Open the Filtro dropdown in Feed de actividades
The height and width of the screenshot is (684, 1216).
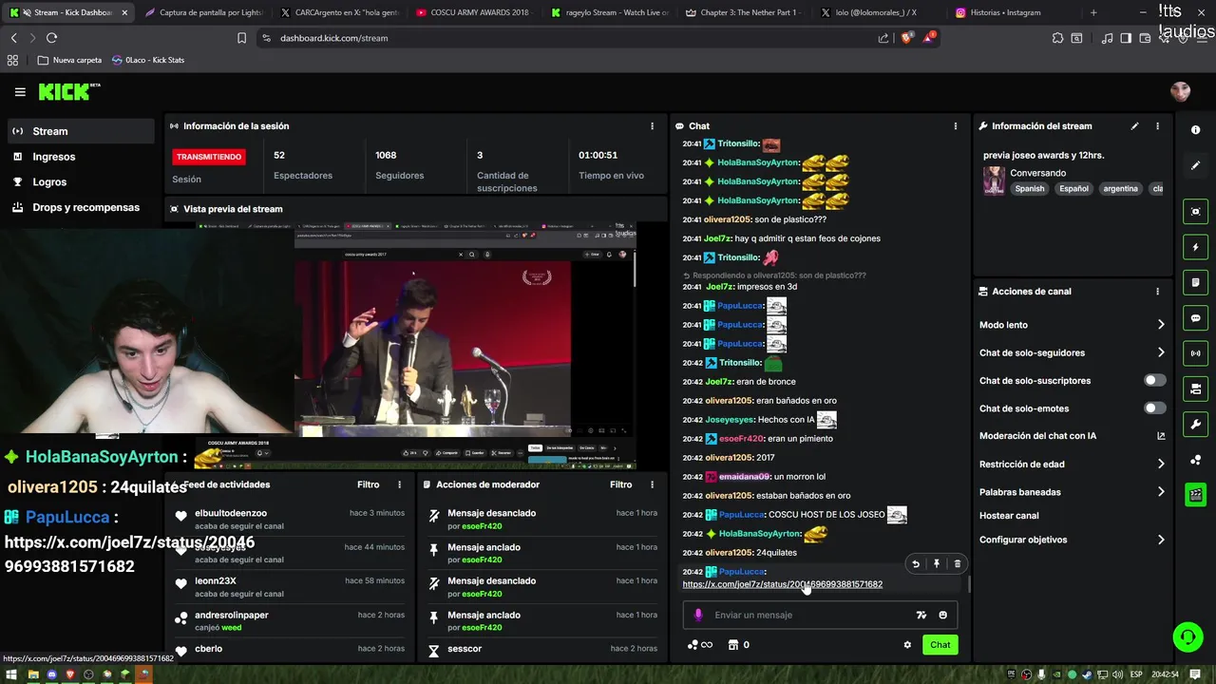[368, 484]
